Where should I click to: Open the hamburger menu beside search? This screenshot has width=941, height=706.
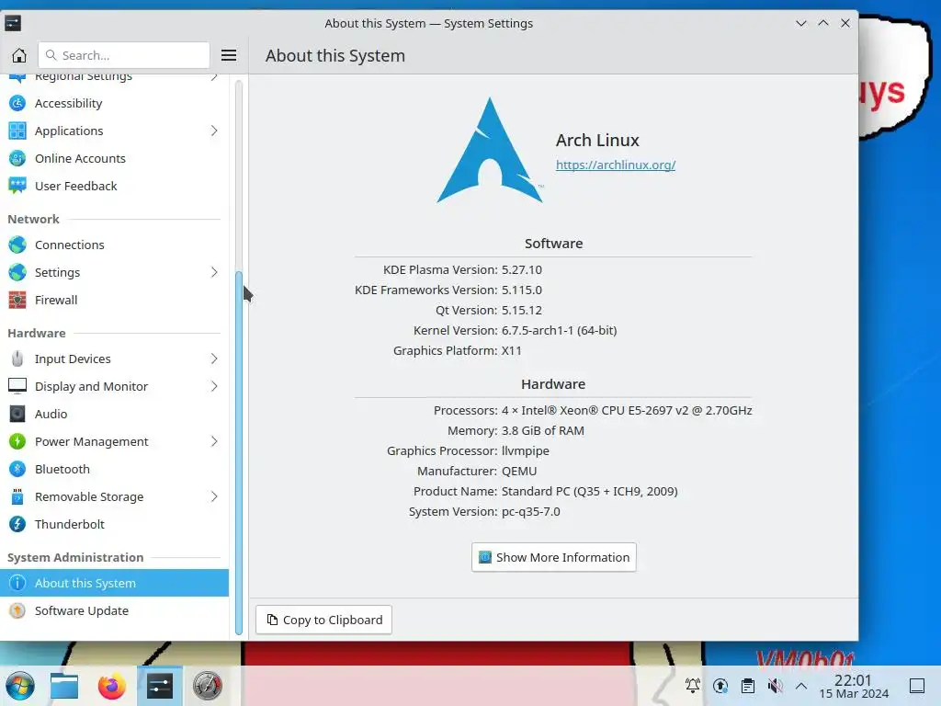click(229, 55)
